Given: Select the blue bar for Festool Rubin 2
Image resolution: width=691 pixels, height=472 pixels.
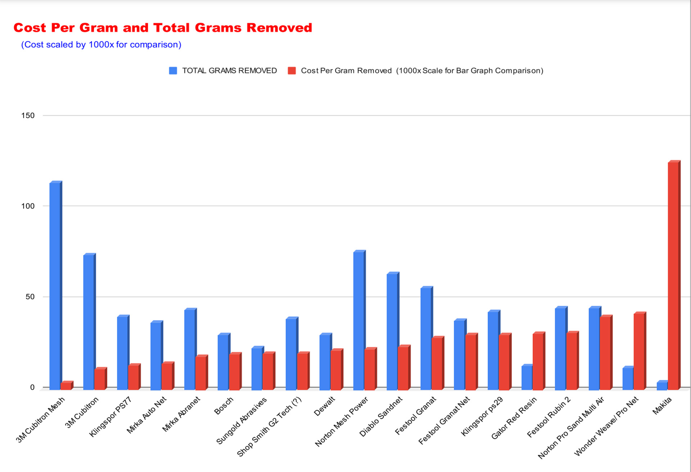Looking at the screenshot, I should point(561,348).
